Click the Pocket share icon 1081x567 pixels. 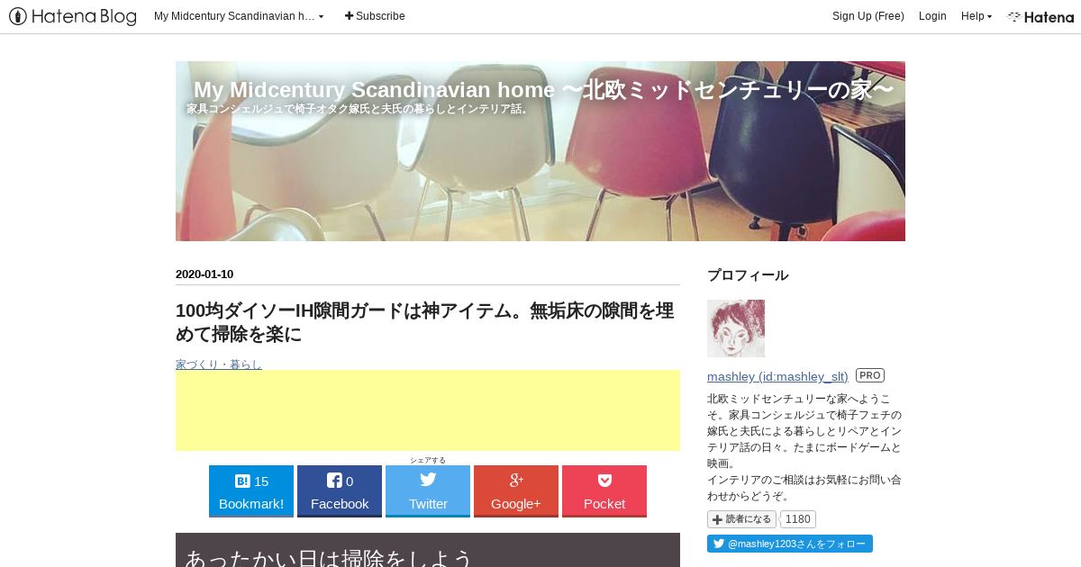pos(604,480)
